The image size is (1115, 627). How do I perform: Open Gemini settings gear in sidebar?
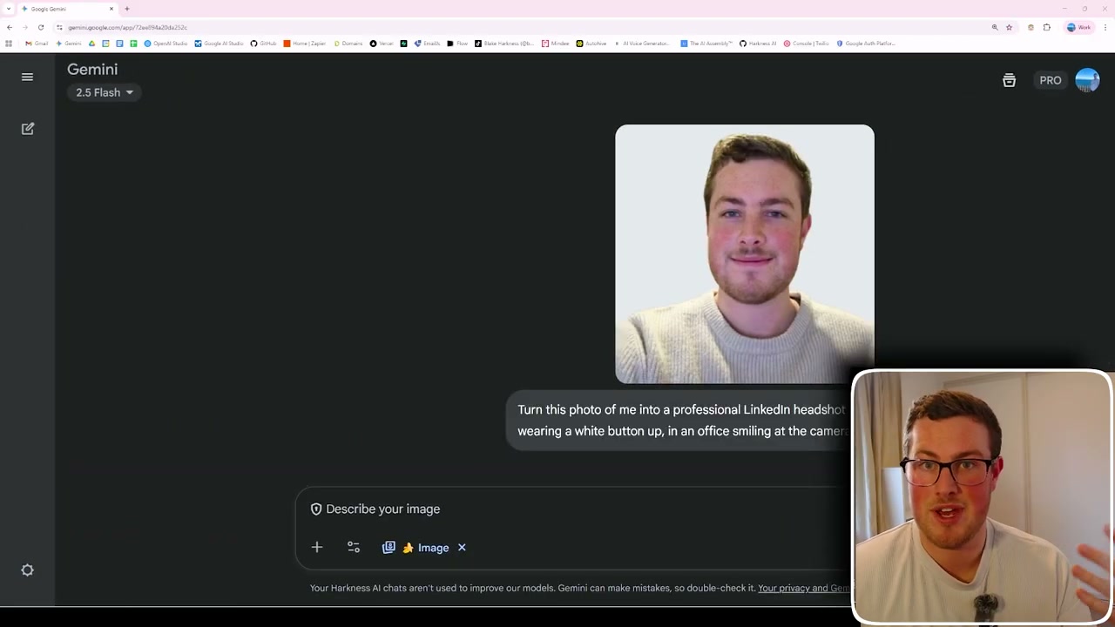pyautogui.click(x=27, y=570)
